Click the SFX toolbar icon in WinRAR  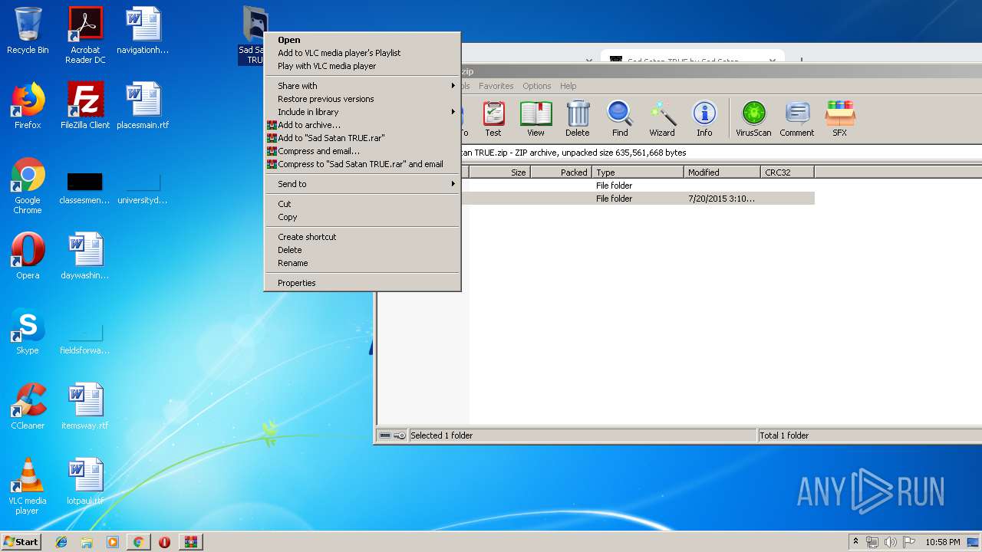[840, 119]
